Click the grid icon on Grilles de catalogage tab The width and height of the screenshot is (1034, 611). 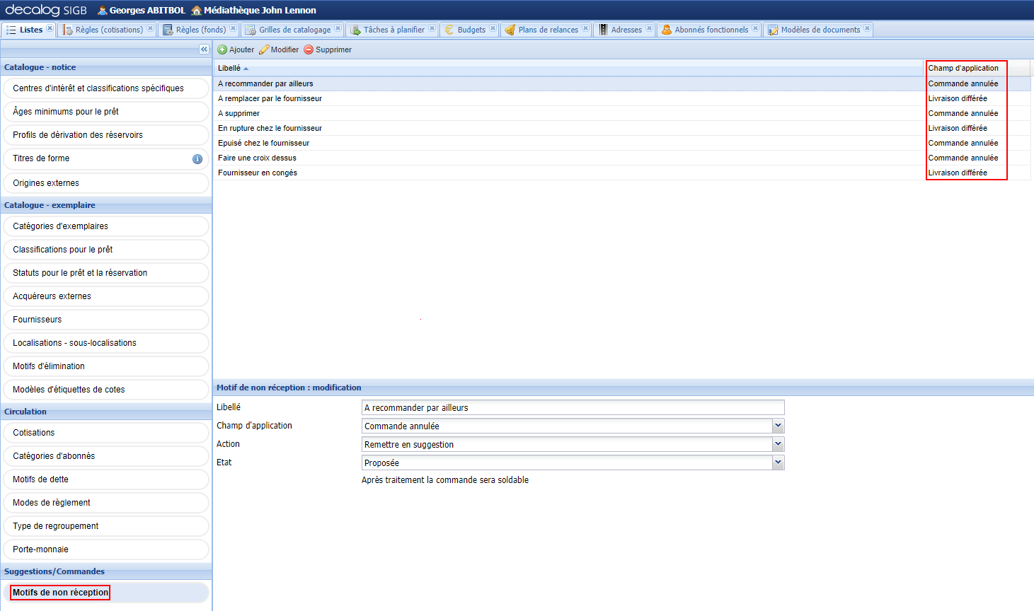pos(250,29)
